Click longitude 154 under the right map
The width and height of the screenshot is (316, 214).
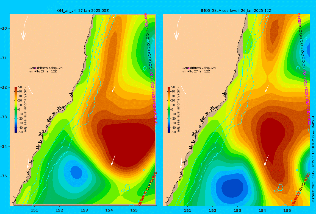click(x=262, y=210)
